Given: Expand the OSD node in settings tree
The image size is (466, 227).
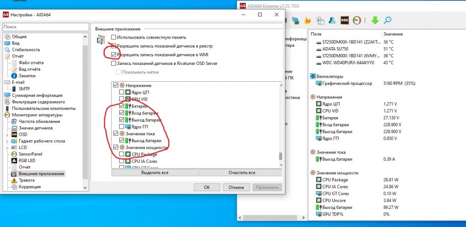Looking at the screenshot, I should coord(7,134).
